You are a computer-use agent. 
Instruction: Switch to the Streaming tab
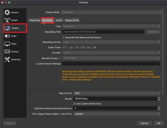[x=34, y=20]
